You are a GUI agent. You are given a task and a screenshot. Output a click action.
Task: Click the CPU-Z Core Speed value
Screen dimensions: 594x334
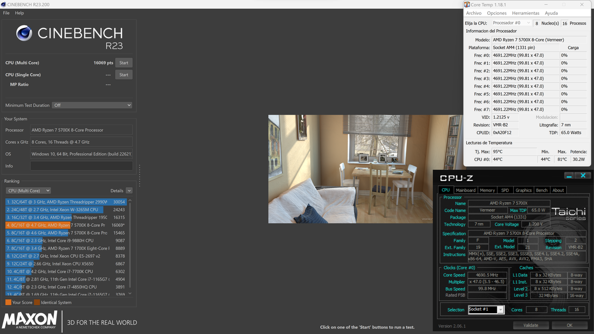click(487, 275)
